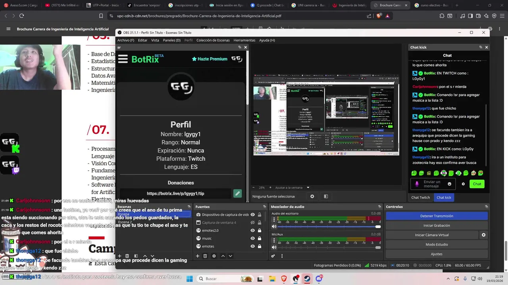Add a new scene with plus icon in Escenas
The width and height of the screenshot is (508, 285).
point(119,256)
